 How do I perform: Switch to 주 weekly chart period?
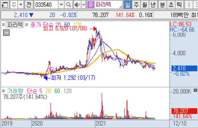pyautogui.click(x=136, y=5)
